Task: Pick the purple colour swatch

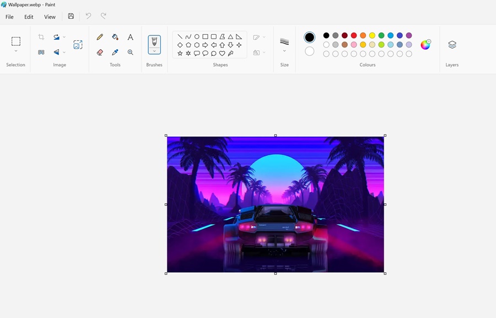Action: [409, 35]
